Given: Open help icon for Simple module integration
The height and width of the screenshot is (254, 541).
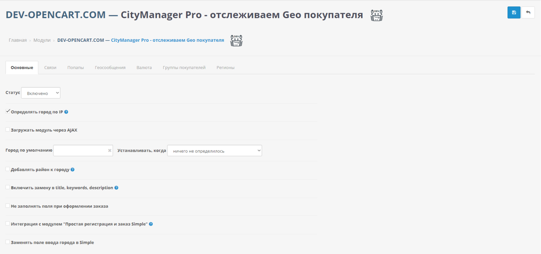Looking at the screenshot, I should click(x=151, y=224).
